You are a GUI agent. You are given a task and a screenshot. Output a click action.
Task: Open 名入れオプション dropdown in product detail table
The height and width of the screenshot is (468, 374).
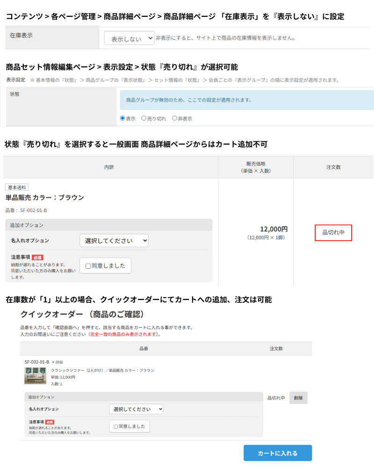click(114, 241)
